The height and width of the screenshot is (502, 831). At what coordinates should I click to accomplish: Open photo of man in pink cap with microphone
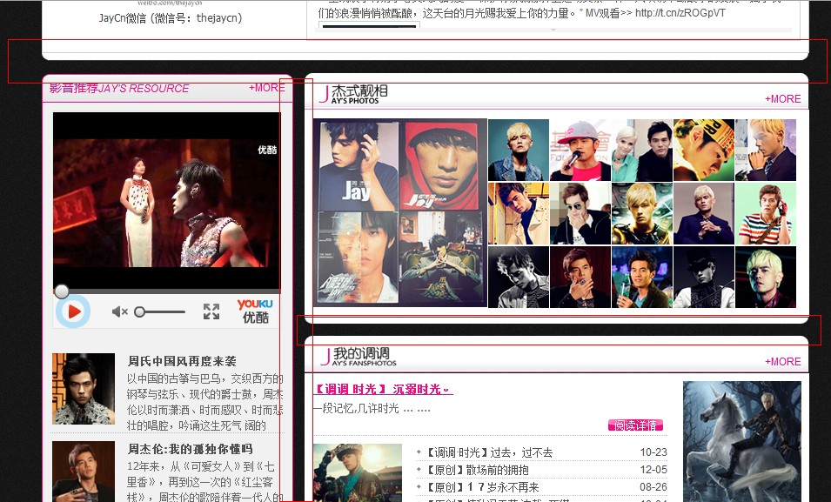580,150
